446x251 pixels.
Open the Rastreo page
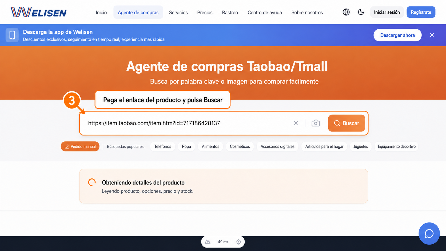(230, 13)
